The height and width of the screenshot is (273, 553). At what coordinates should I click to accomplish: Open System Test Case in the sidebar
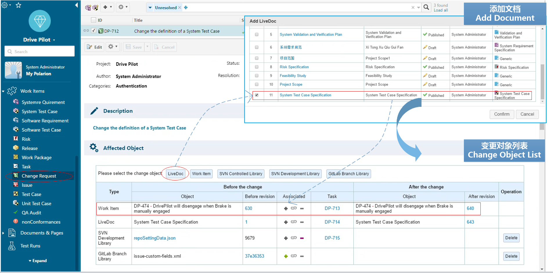[x=39, y=112]
